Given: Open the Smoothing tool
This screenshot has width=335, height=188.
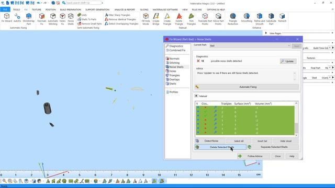Looking at the screenshot, I should [247, 18].
